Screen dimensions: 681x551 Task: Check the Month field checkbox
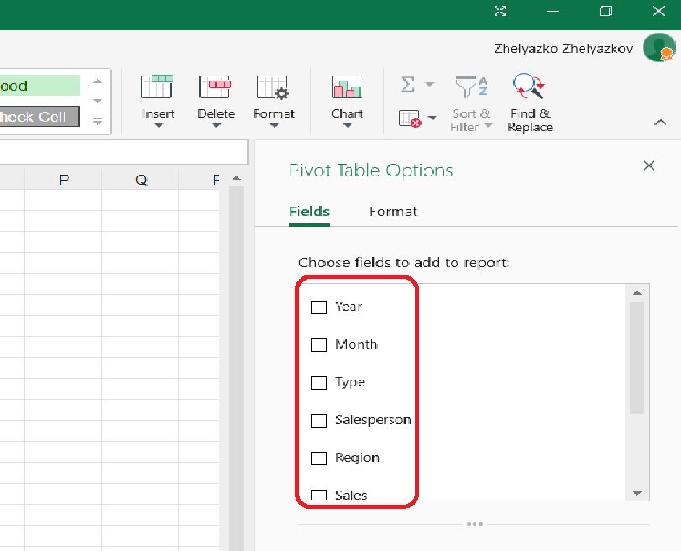coord(318,344)
